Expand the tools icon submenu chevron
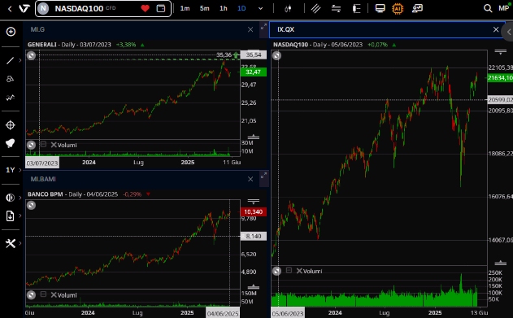513x318 pixels. pos(20,243)
